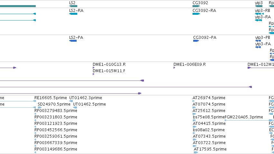Open EST SD24970.5prime

coord(54,104)
